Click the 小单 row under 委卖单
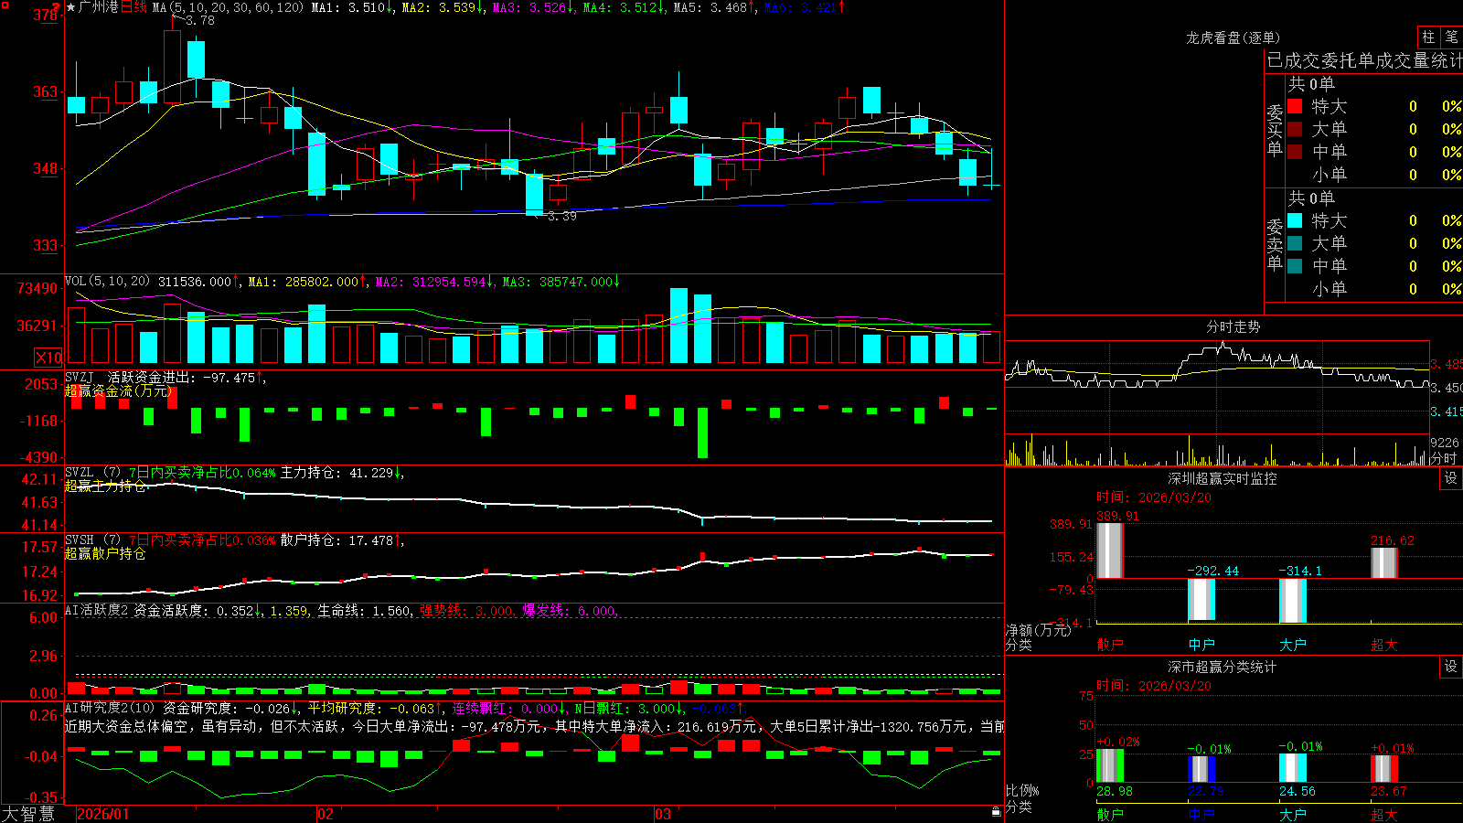 click(1374, 289)
